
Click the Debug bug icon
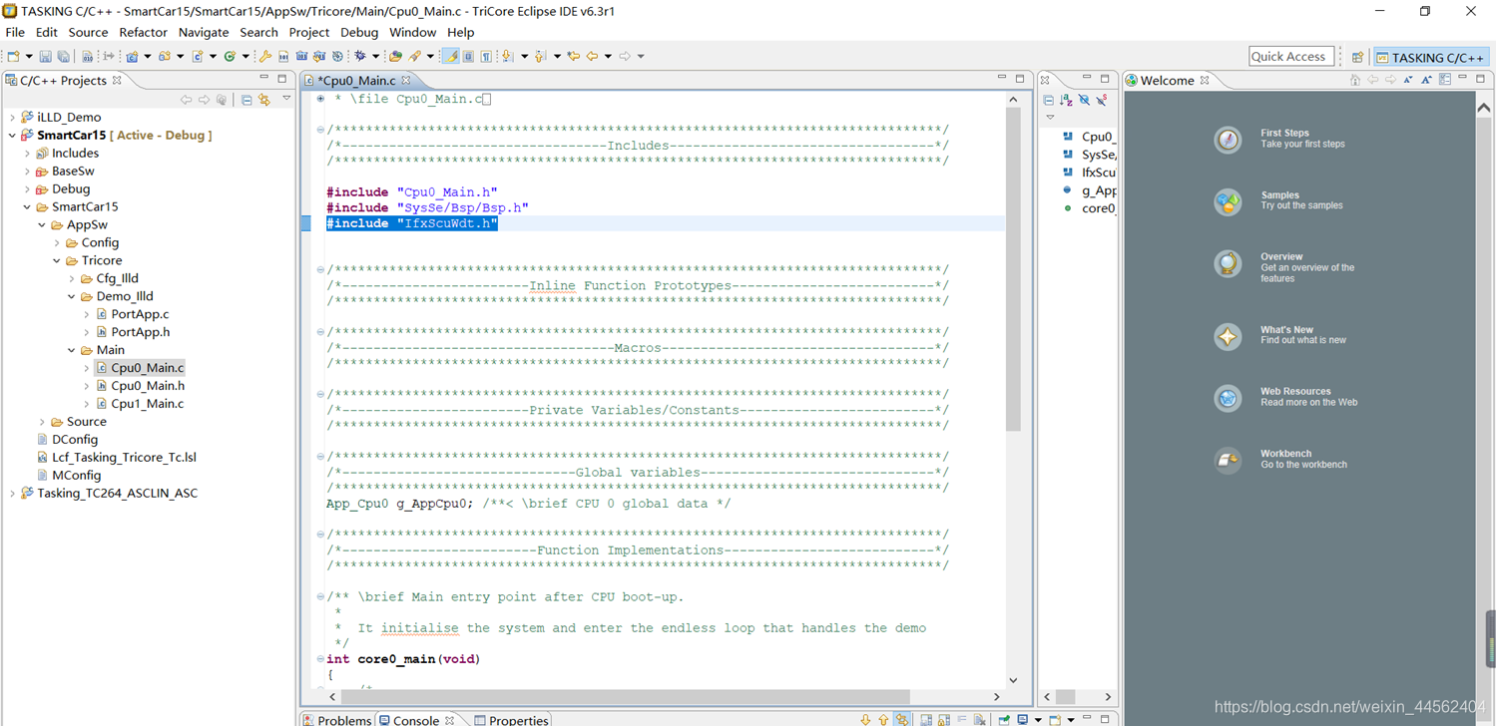(360, 57)
